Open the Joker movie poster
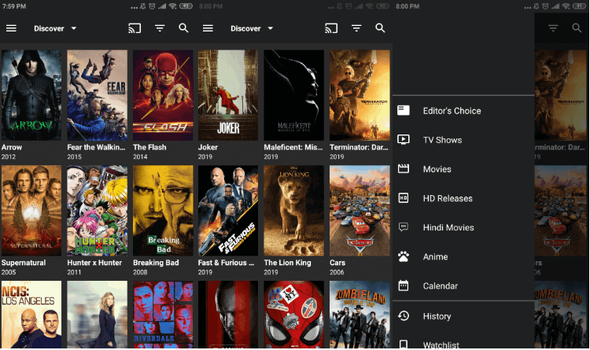Image resolution: width=590 pixels, height=350 pixels. click(228, 95)
